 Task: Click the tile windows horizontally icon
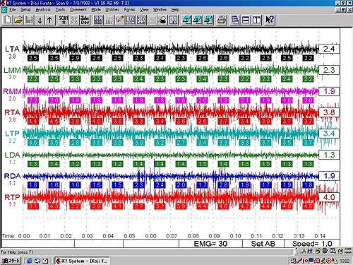tap(246, 20)
